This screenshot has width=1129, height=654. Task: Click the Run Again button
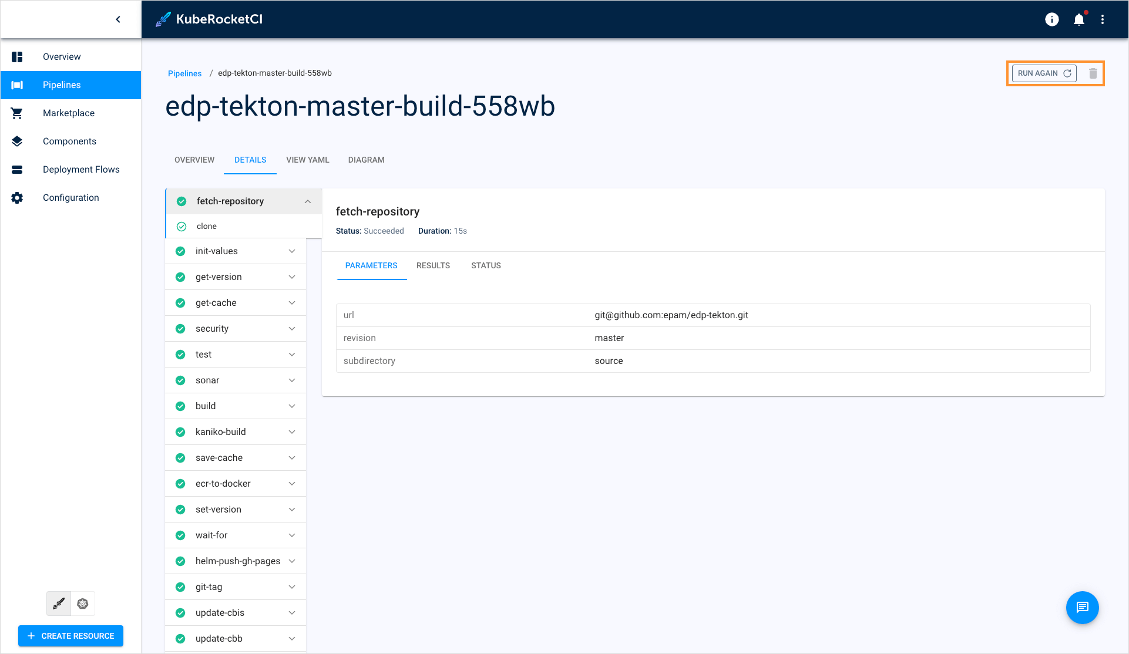coord(1044,73)
